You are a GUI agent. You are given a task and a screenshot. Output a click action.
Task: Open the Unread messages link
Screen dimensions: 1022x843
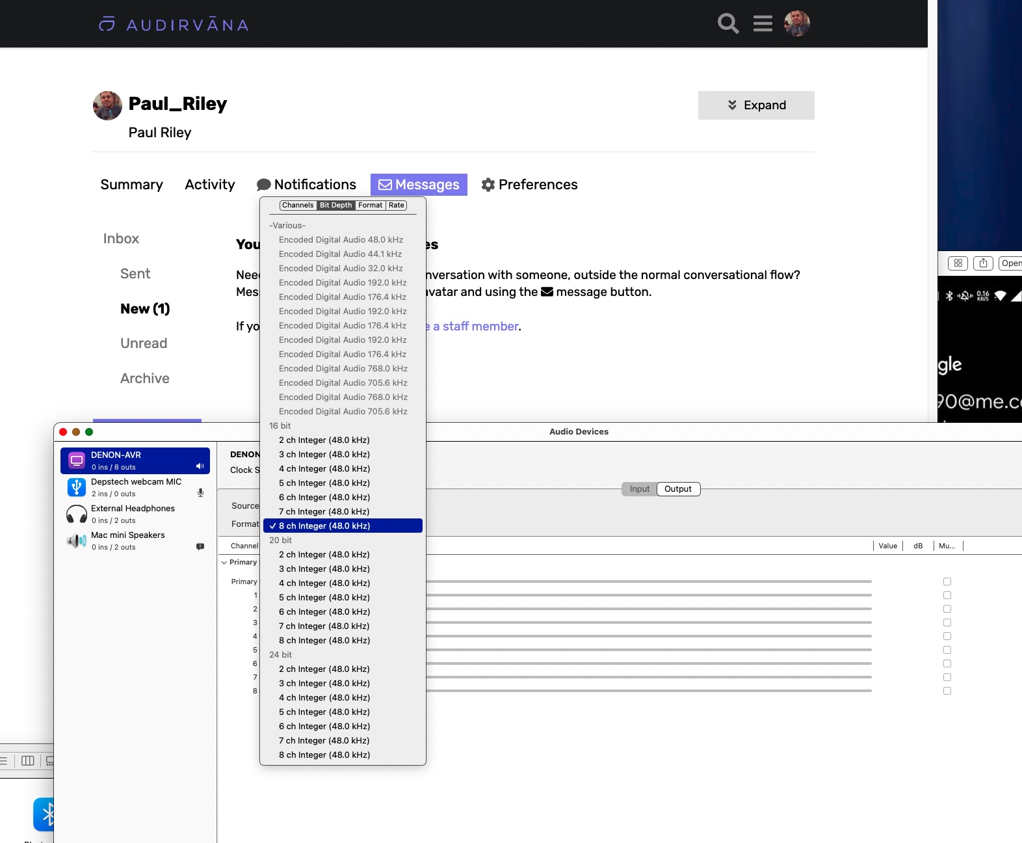(x=144, y=343)
